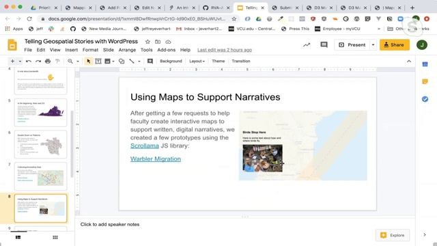Open the comment history icon

pos(324,44)
